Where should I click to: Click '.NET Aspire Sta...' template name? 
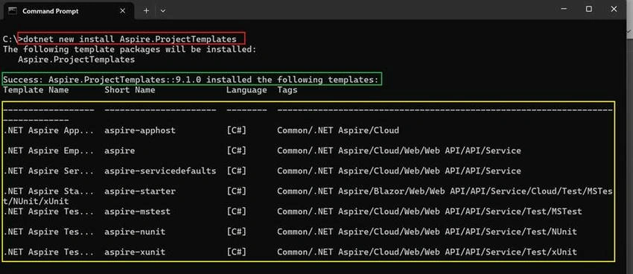[x=48, y=191]
